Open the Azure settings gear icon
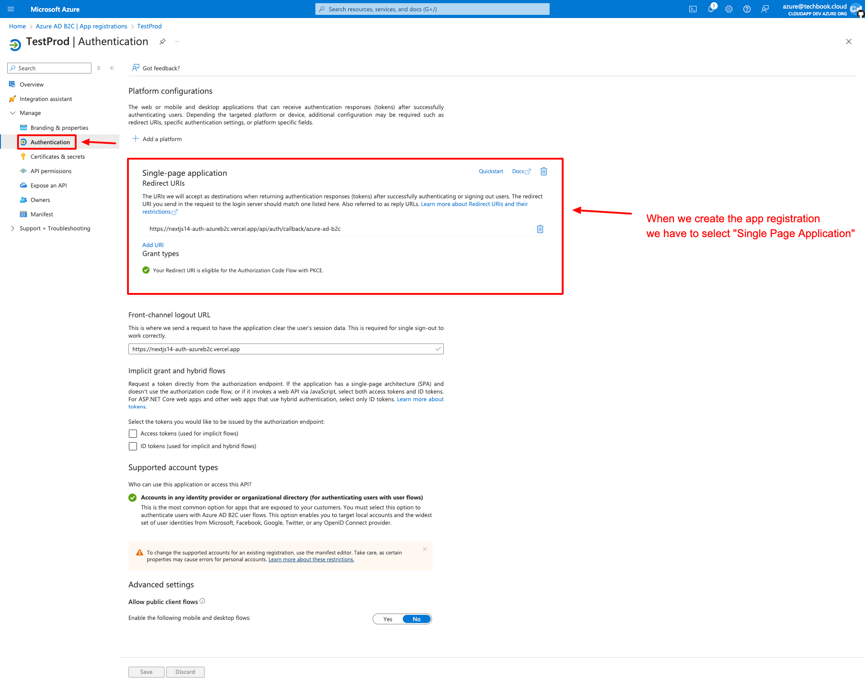Screen dimensions: 865x687 pyautogui.click(x=729, y=9)
